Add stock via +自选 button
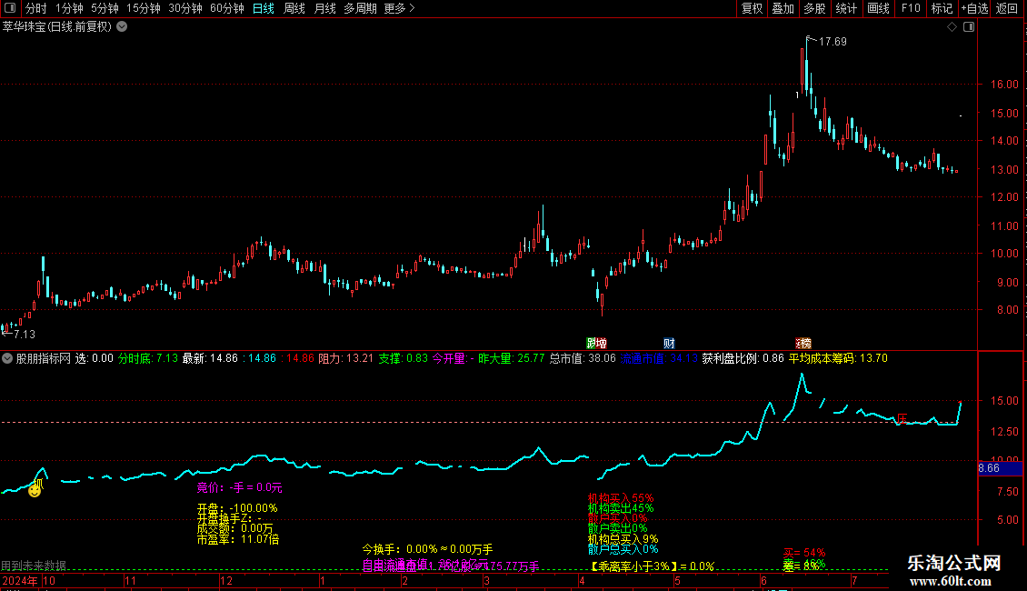The image size is (1027, 591). pos(975,8)
